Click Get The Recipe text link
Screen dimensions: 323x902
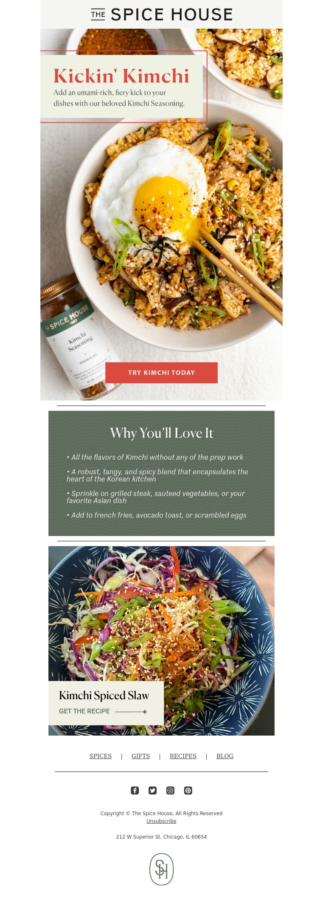point(84,711)
